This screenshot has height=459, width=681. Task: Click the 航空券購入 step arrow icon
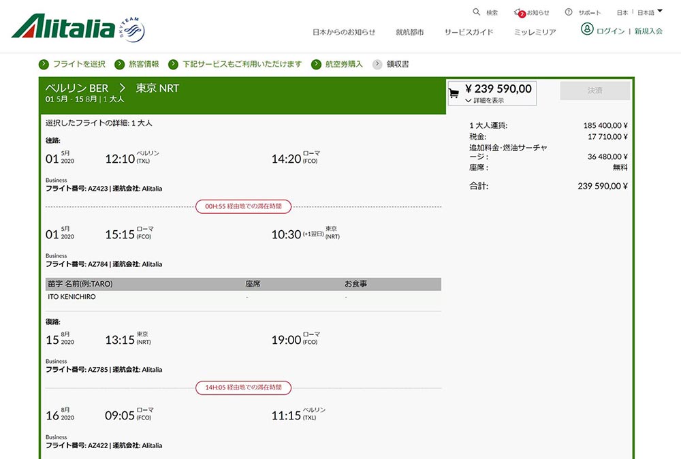click(x=316, y=64)
